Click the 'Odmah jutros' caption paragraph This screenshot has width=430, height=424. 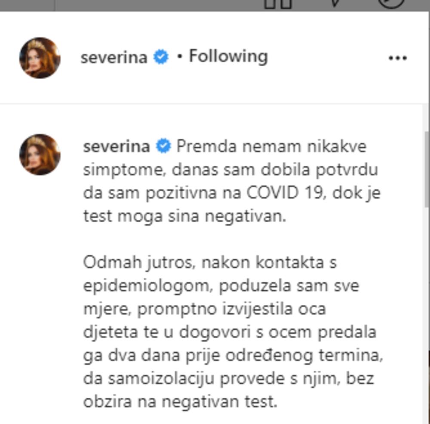(x=233, y=332)
